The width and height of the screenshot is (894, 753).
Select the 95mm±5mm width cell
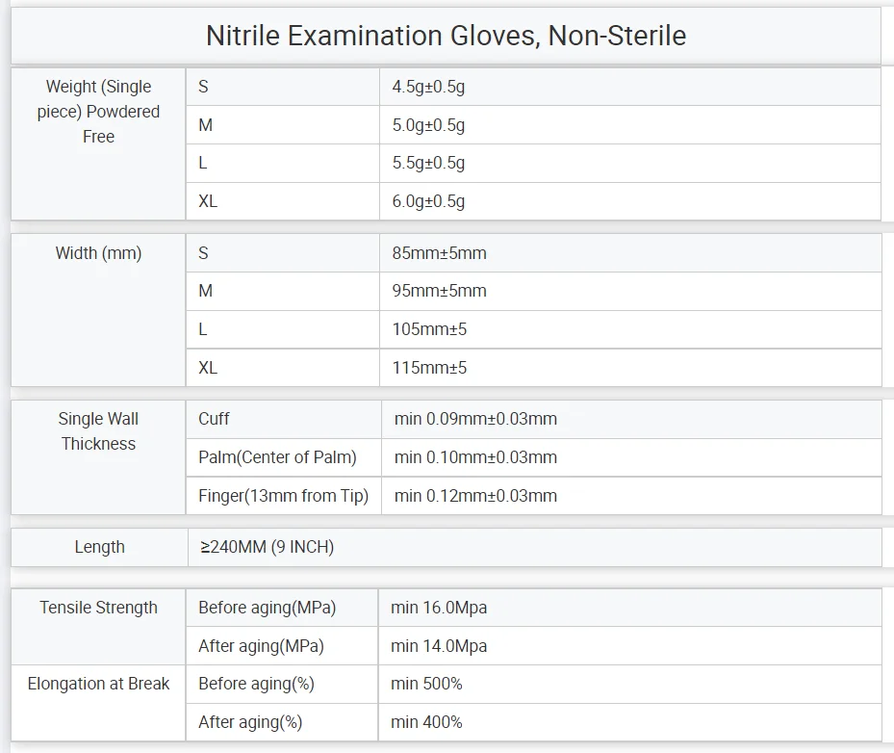point(630,291)
